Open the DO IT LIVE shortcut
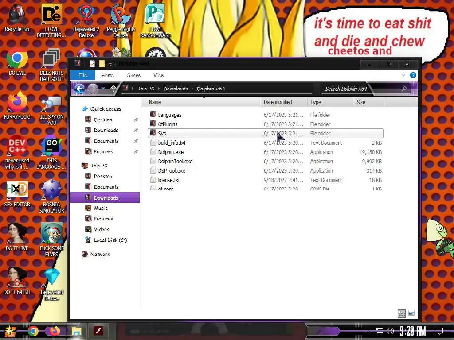454x340 pixels. [x=17, y=237]
